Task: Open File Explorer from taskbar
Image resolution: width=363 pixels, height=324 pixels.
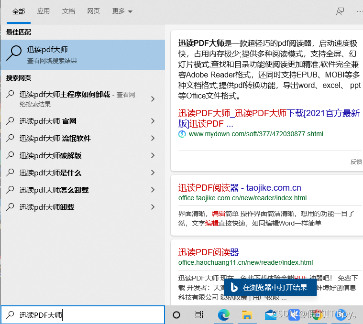Action: click(247, 315)
